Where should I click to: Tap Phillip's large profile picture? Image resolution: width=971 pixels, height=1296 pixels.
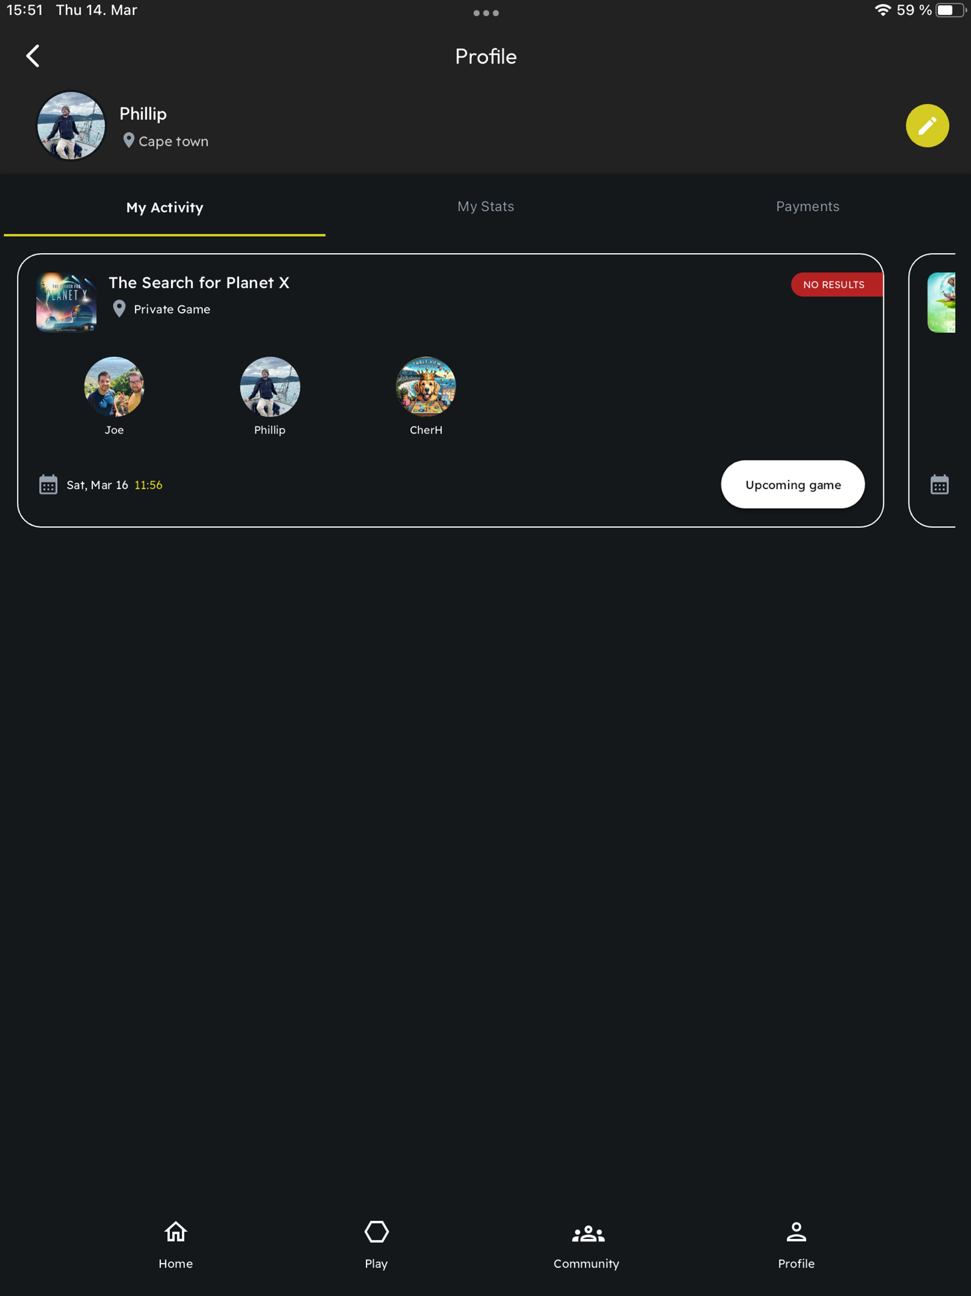pos(72,125)
